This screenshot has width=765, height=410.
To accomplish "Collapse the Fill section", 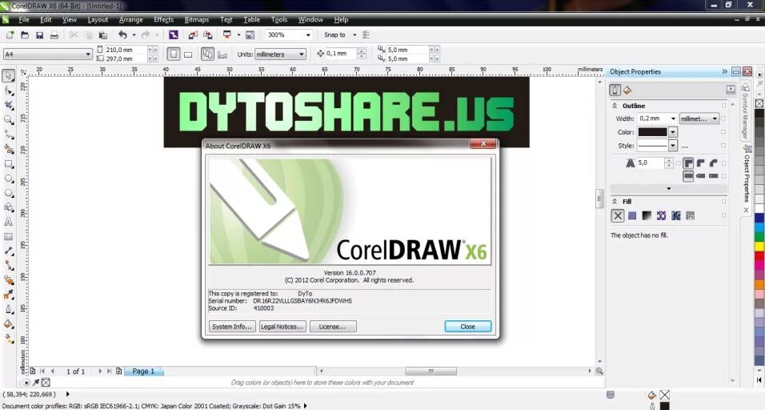I will 615,201.
